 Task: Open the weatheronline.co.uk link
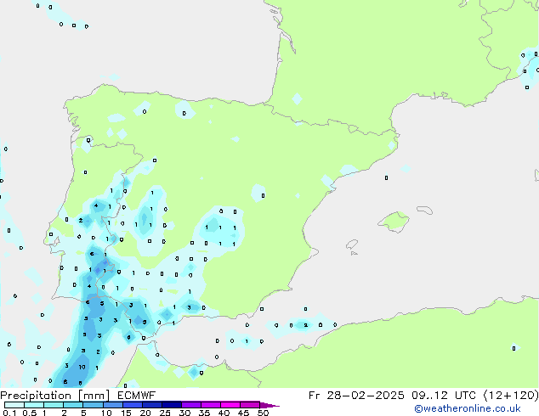(468, 408)
